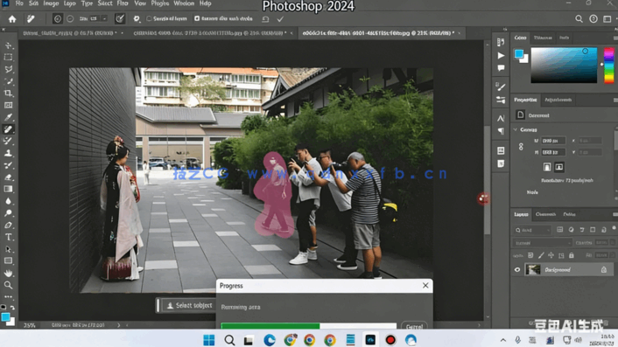This screenshot has width=618, height=347.
Task: Cancel the Progress dialog operation
Action: coord(414,326)
